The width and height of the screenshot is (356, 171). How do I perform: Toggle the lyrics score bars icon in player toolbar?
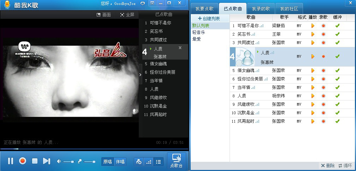148,162
